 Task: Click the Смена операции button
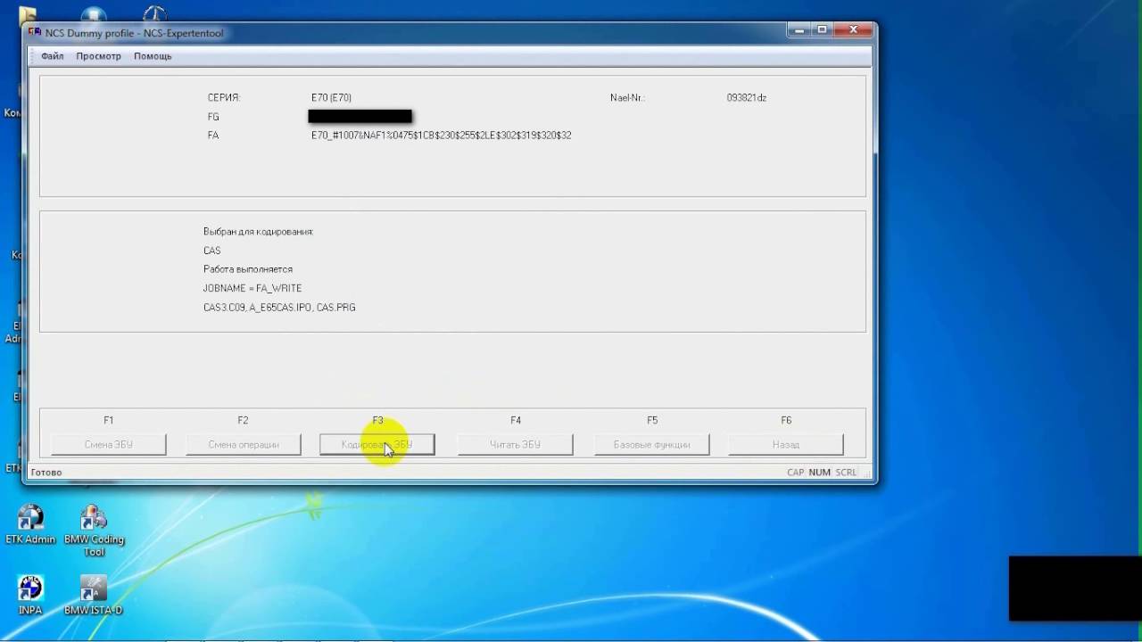click(x=244, y=444)
